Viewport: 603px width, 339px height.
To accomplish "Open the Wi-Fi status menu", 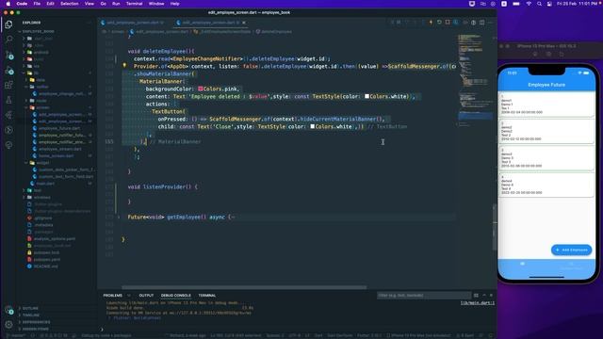I will coord(529,4).
